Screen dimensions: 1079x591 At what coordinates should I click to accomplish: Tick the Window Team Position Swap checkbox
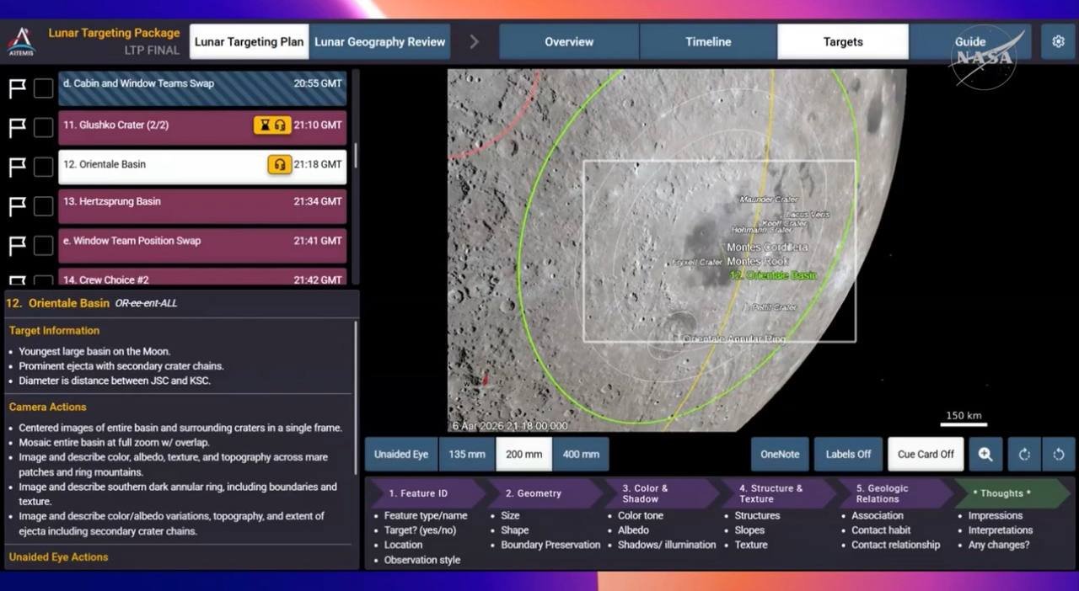click(x=43, y=245)
